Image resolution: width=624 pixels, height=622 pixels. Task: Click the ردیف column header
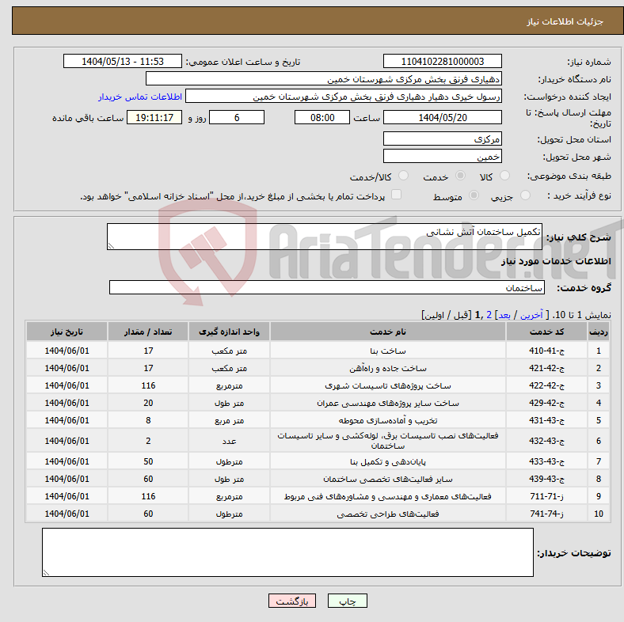599,332
